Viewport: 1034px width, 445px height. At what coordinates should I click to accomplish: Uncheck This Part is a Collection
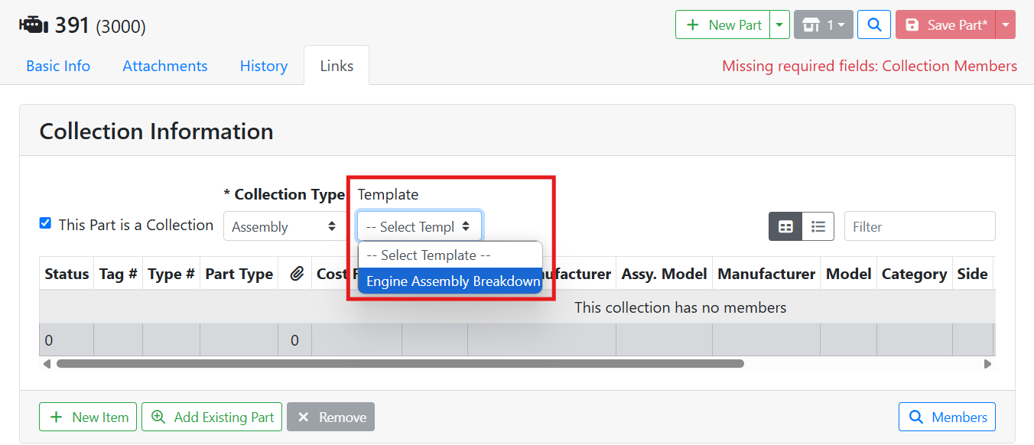click(x=45, y=223)
